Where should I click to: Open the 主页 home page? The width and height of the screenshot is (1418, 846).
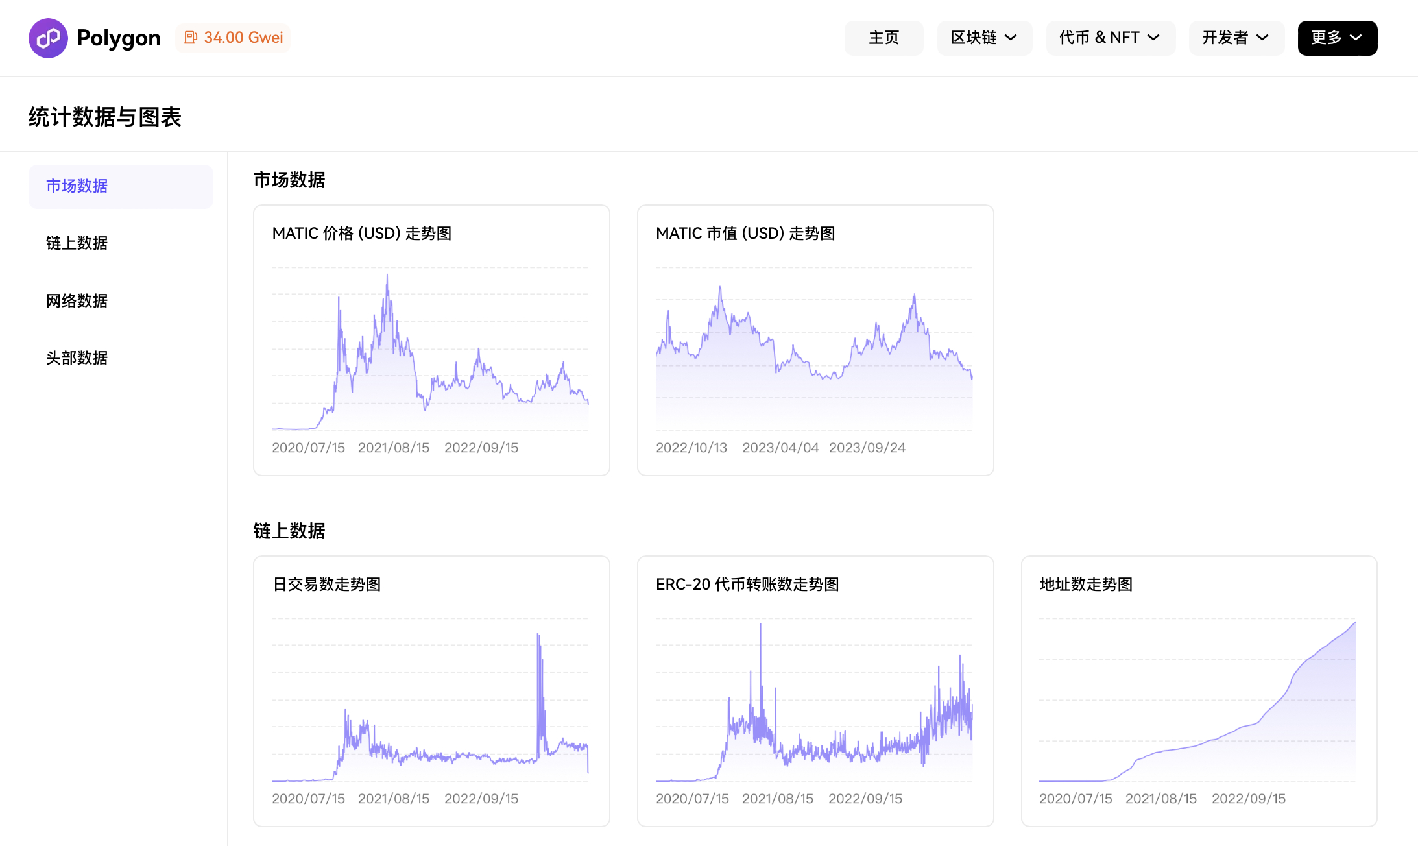pyautogui.click(x=883, y=38)
